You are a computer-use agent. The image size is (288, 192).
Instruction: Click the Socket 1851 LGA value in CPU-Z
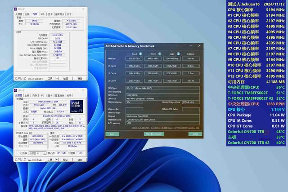pos(48,108)
